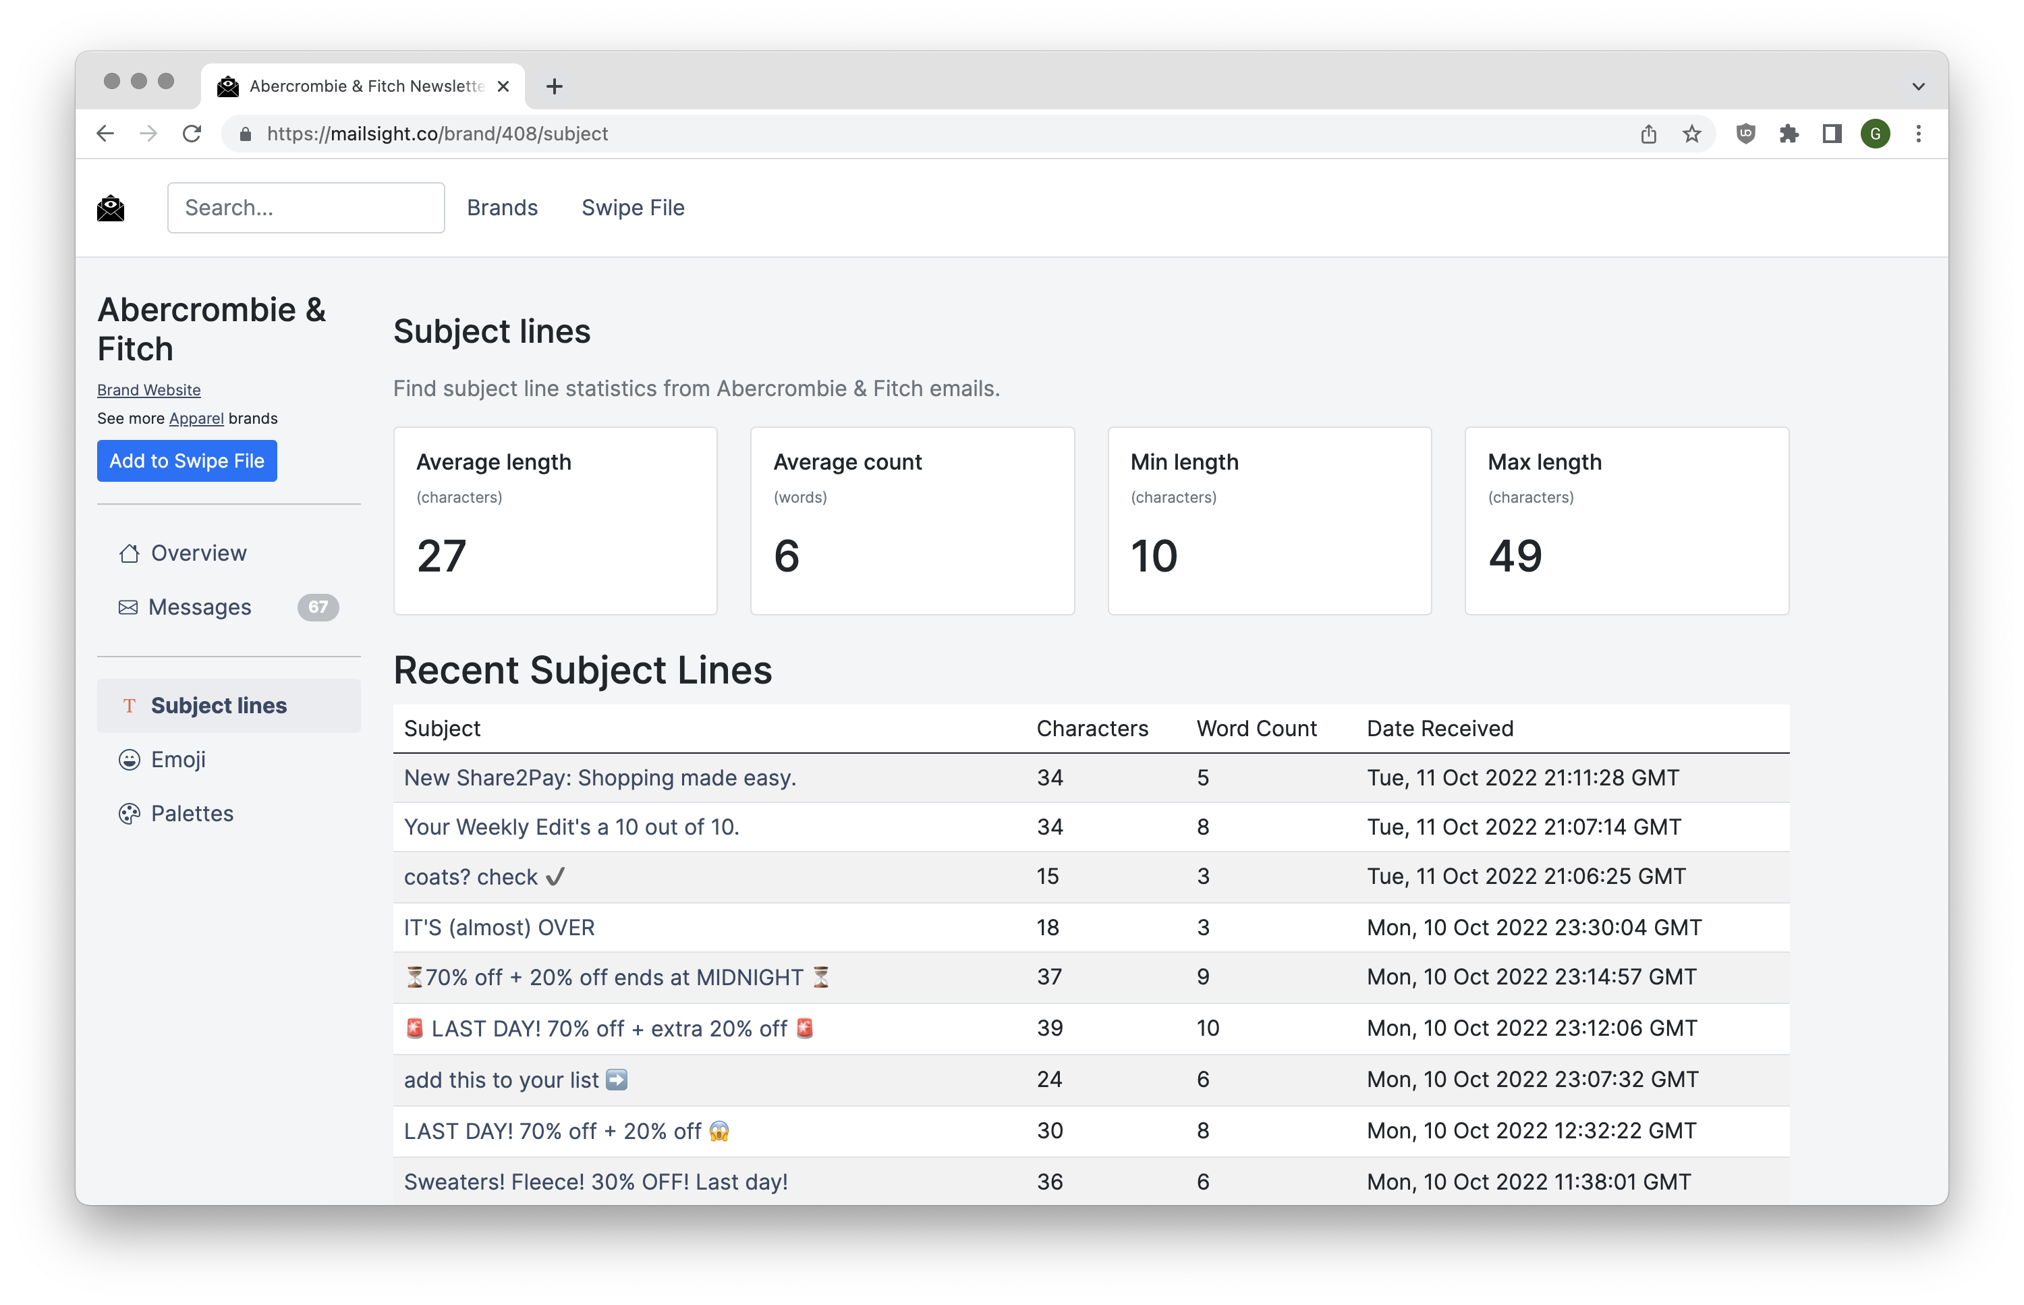Viewport: 2024px width, 1305px height.
Task: Bookmark the page with the star icon
Action: tap(1692, 134)
